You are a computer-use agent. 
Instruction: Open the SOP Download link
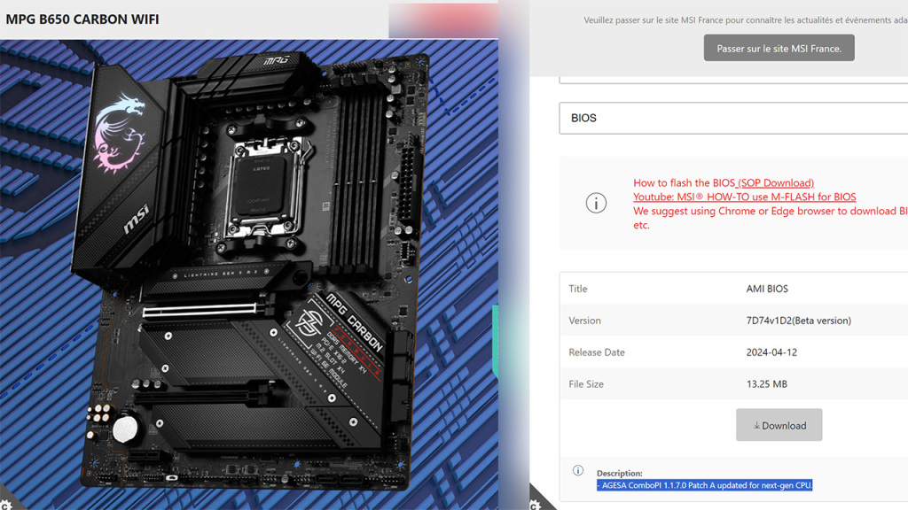point(775,182)
